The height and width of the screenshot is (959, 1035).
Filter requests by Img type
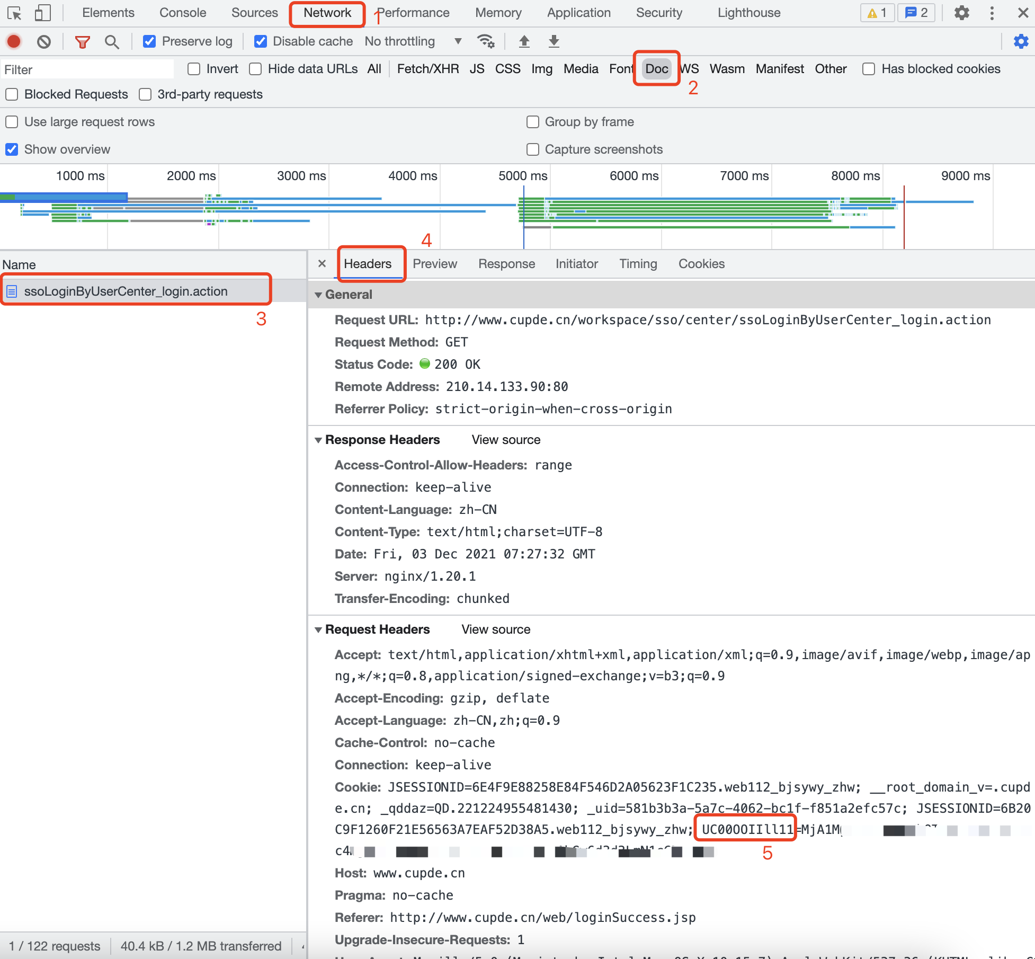point(542,69)
